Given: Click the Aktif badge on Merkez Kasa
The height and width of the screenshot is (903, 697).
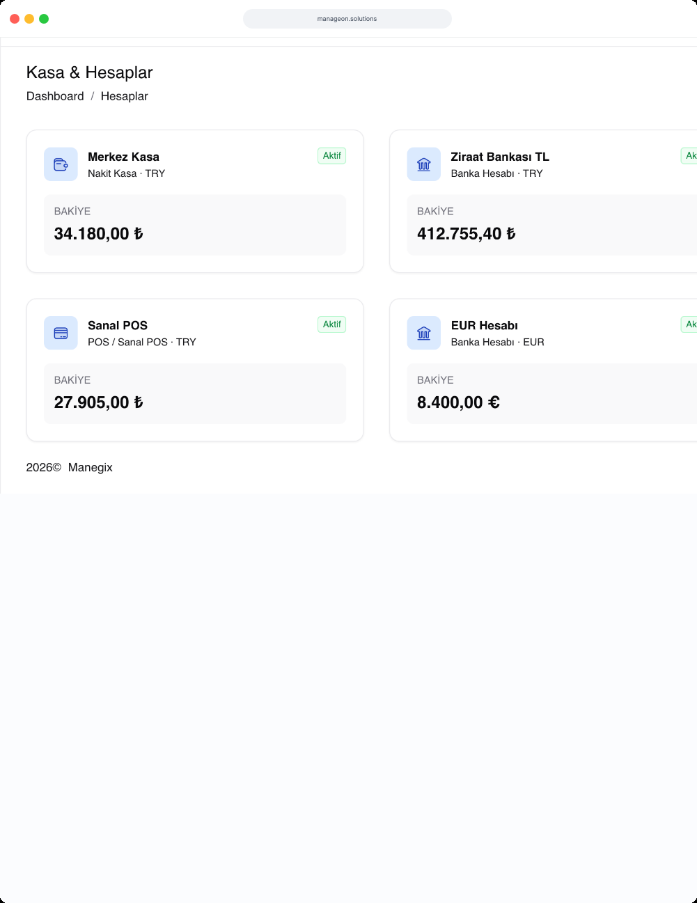Looking at the screenshot, I should pos(332,156).
